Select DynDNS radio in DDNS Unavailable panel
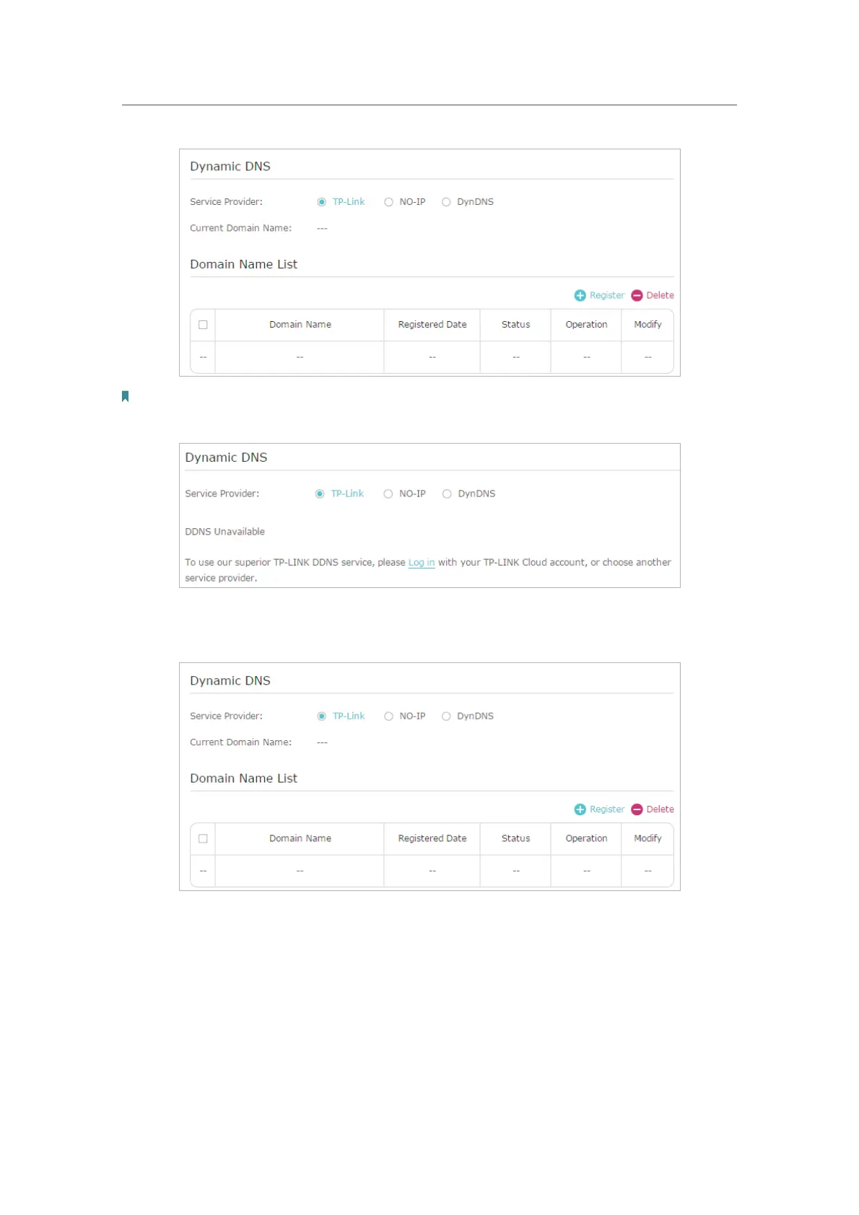This screenshot has width=859, height=1215. click(x=447, y=494)
